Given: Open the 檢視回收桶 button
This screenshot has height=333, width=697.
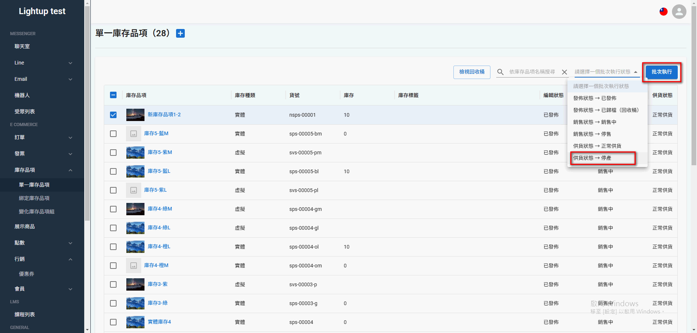Looking at the screenshot, I should click(472, 72).
